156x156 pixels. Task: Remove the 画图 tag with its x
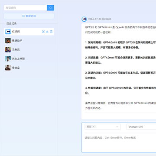(94, 127)
